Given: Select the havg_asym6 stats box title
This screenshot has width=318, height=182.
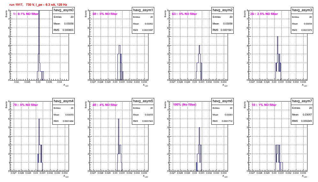Looking at the screenshot, I should pyautogui.click(x=223, y=101).
